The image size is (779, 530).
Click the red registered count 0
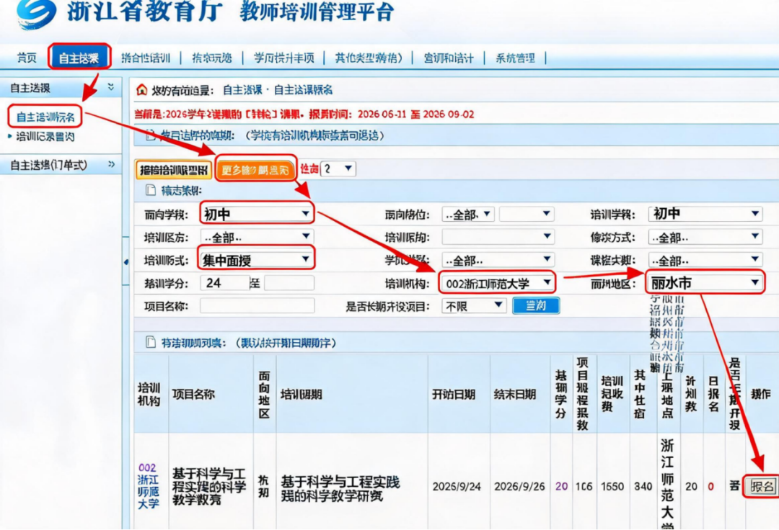[711, 486]
